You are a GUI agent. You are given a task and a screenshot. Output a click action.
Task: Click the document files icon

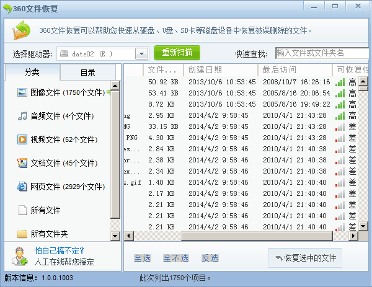click(x=22, y=163)
